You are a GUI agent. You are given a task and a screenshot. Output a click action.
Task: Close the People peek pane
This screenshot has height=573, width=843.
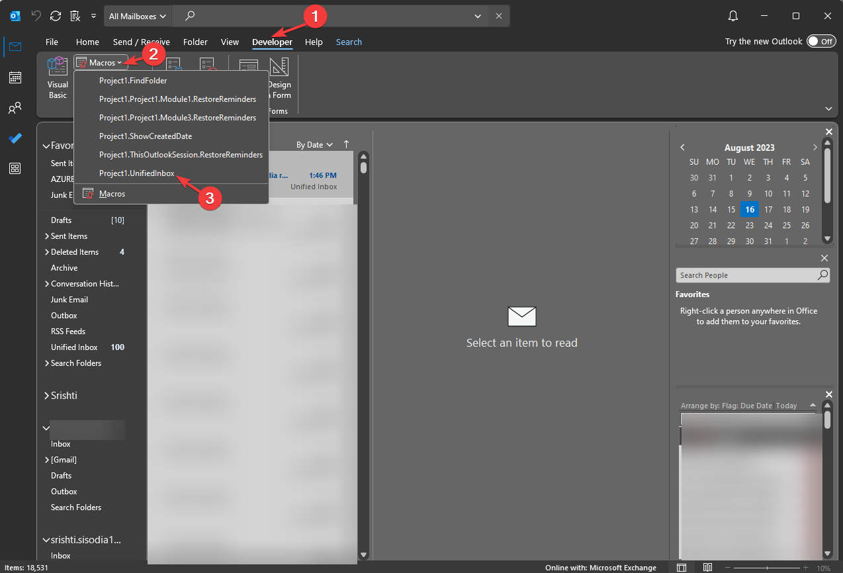(824, 258)
